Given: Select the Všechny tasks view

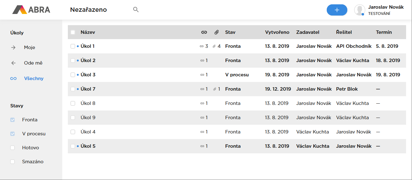Looking at the screenshot, I should [x=34, y=79].
